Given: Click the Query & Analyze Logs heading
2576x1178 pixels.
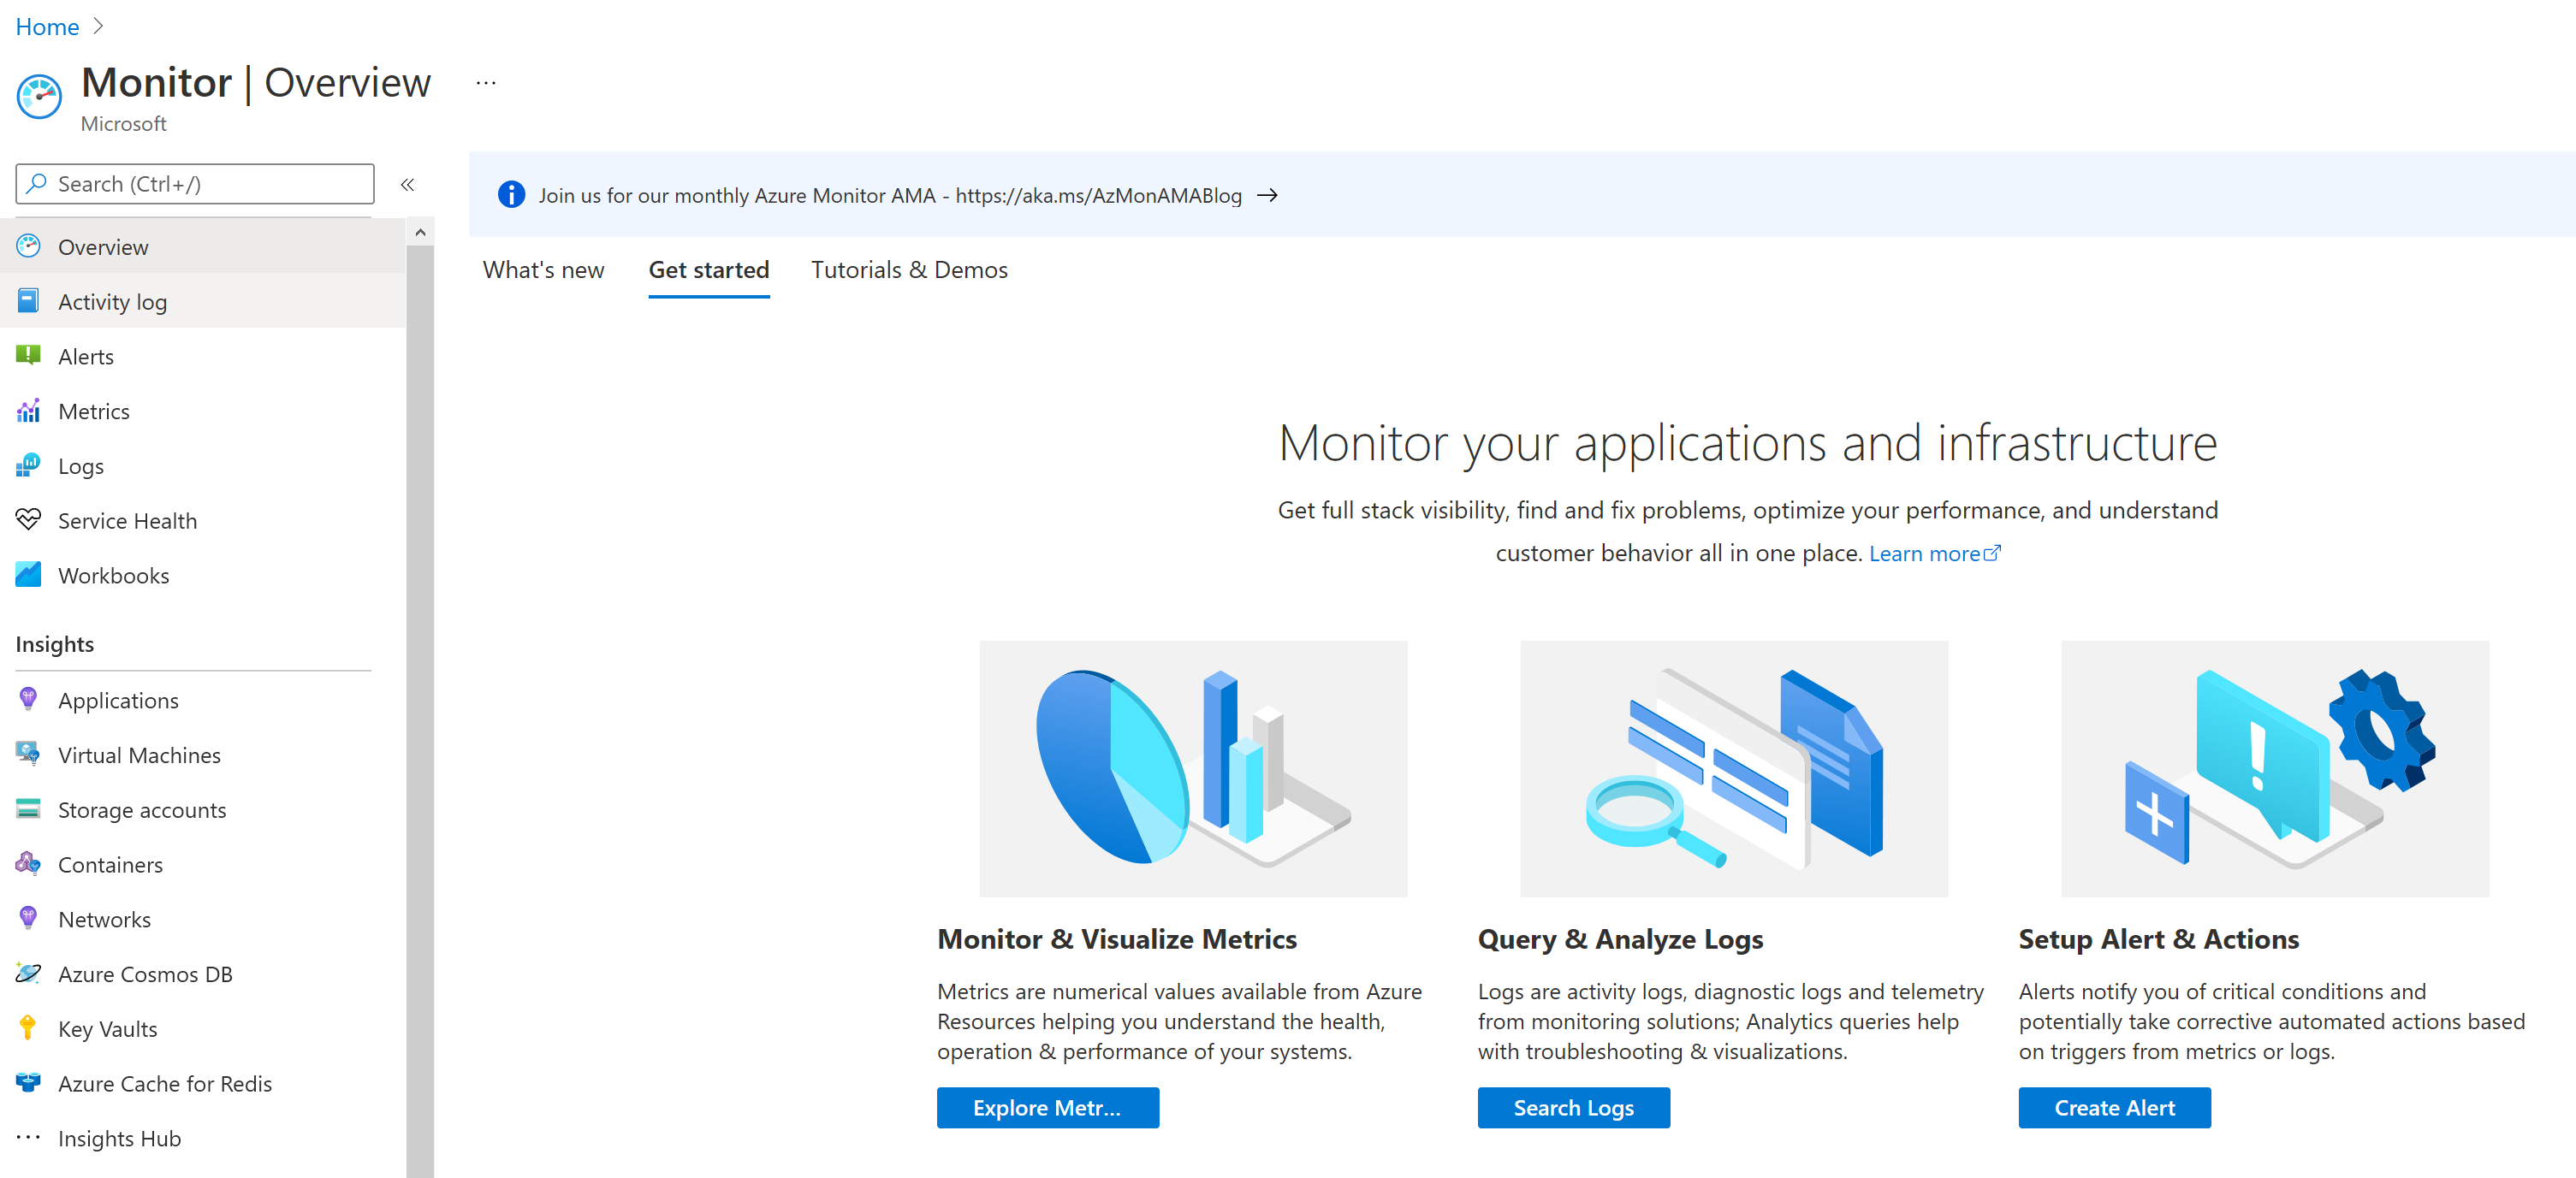Looking at the screenshot, I should [1620, 939].
